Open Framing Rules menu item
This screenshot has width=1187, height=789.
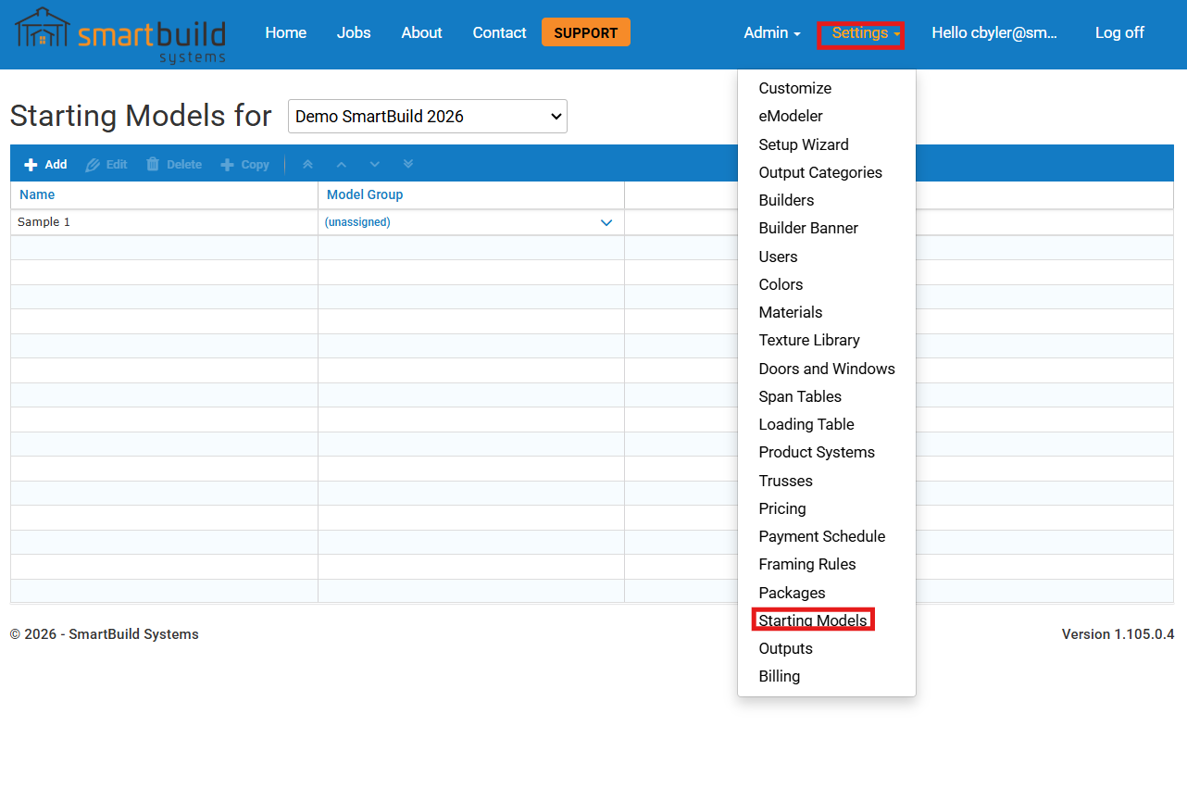[807, 564]
